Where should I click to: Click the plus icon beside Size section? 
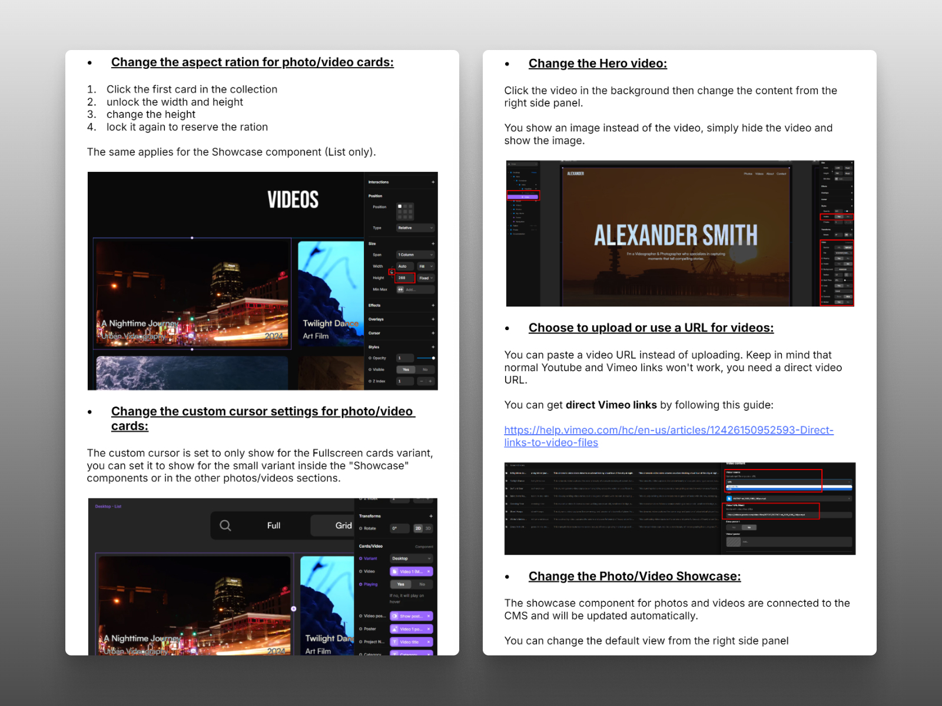pyautogui.click(x=433, y=244)
